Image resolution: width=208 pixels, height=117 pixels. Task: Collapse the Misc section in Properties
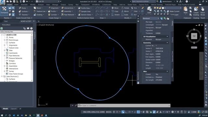point(167,71)
